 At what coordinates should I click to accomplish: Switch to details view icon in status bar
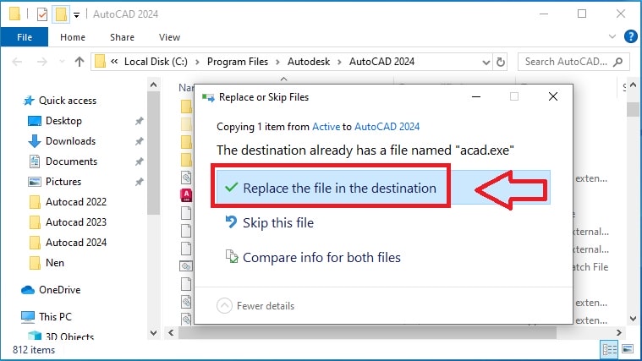click(609, 349)
